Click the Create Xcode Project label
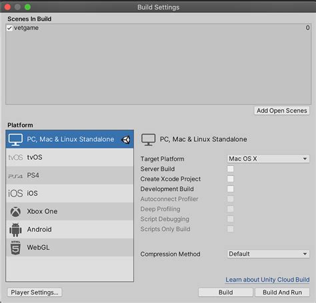This screenshot has width=316, height=303. (171, 179)
